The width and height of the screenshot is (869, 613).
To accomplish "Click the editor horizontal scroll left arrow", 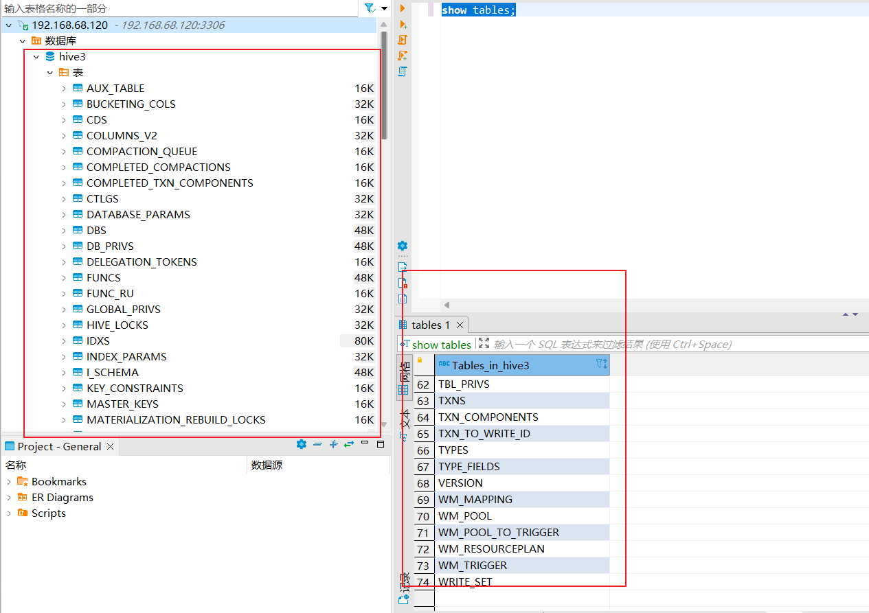I will (447, 305).
